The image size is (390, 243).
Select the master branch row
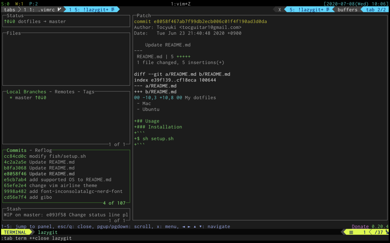pyautogui.click(x=66, y=98)
